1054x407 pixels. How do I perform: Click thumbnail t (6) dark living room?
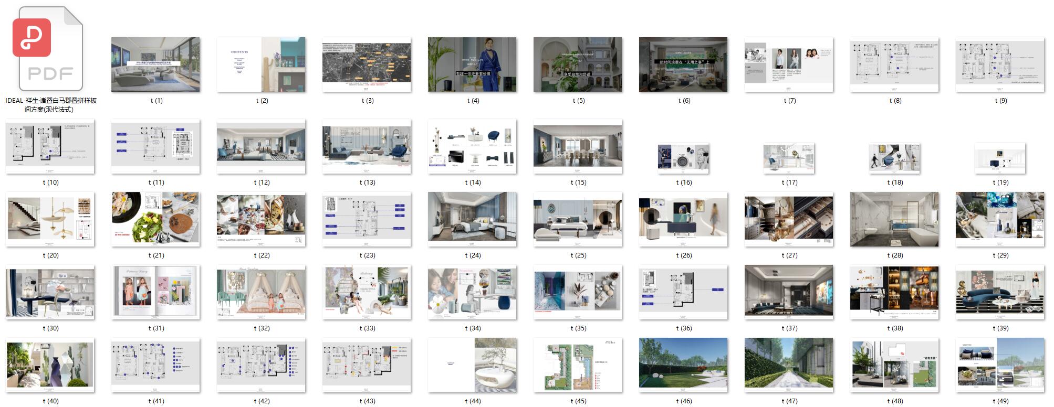(x=683, y=65)
